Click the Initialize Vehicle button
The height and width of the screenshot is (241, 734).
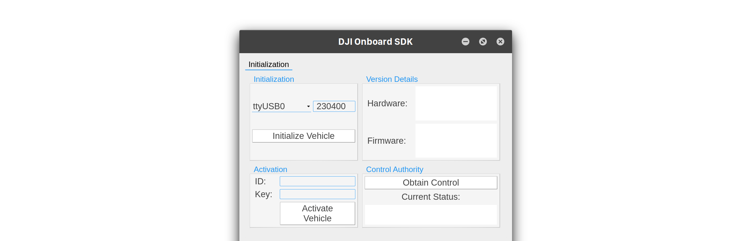click(304, 136)
